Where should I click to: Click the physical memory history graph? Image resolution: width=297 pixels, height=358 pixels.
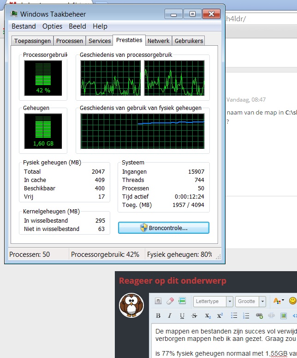[x=143, y=131]
